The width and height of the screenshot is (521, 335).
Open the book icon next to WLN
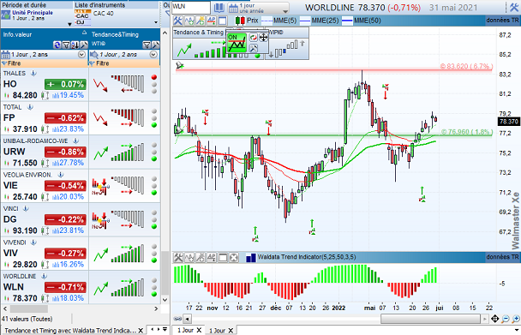tap(219, 8)
